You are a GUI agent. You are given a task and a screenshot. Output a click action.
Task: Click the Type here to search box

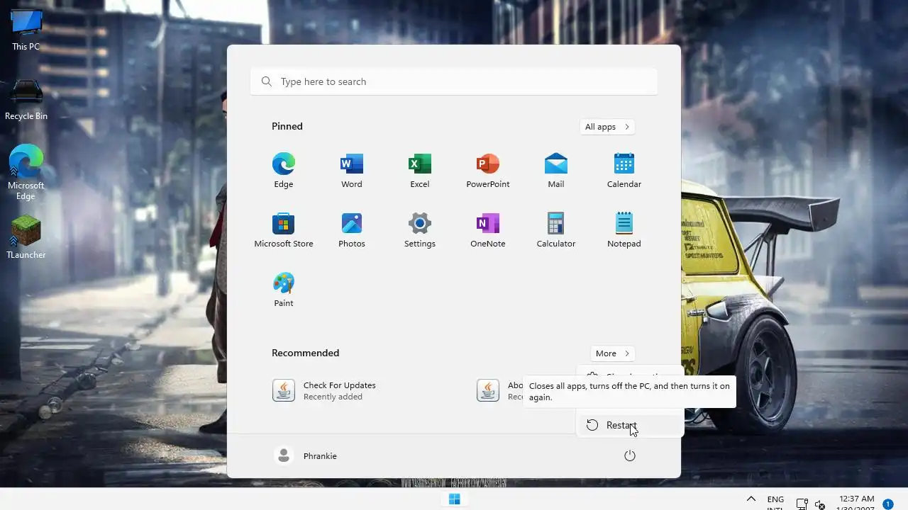(454, 81)
